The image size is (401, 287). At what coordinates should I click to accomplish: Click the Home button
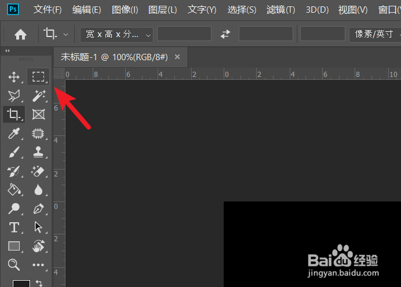[20, 34]
